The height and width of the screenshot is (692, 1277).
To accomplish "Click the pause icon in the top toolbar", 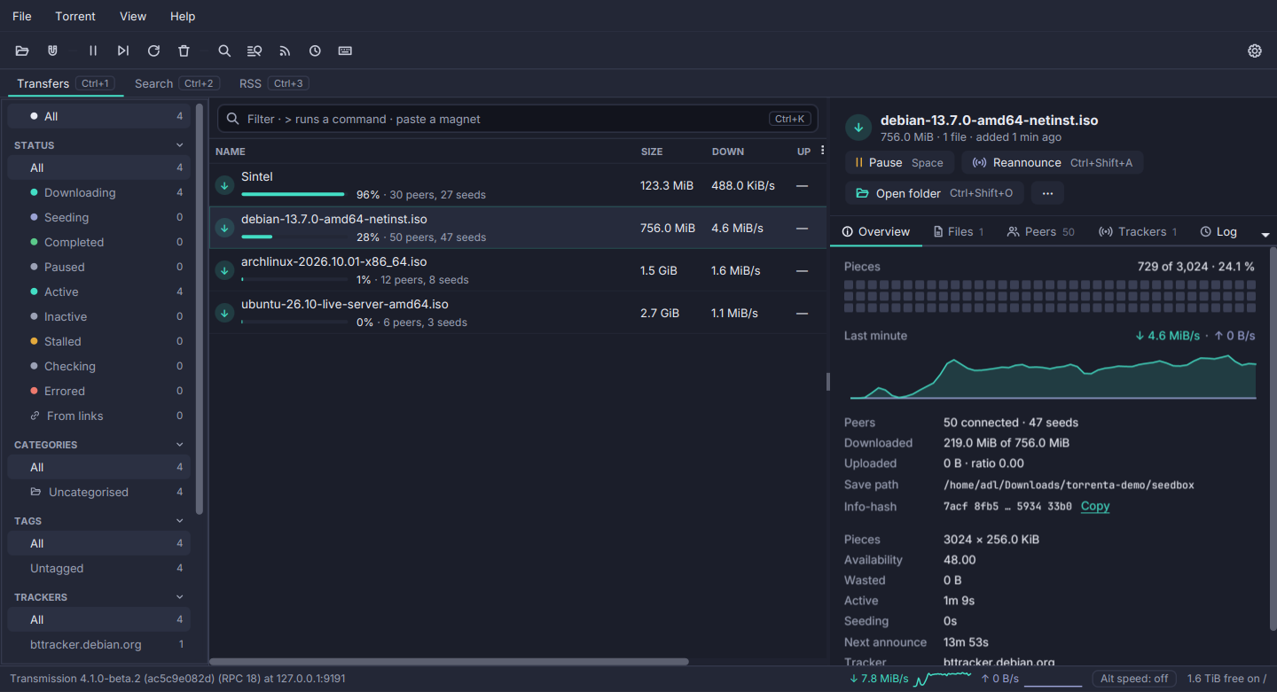I will tap(93, 51).
